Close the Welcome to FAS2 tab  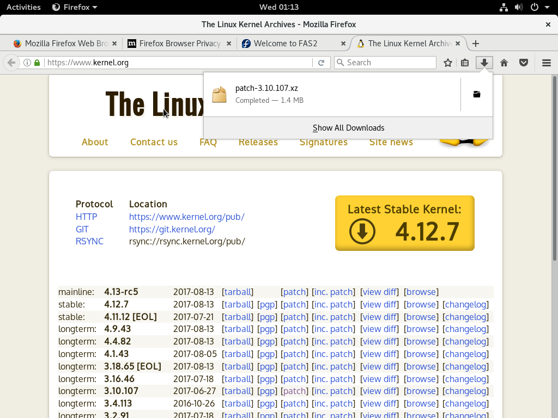(343, 44)
